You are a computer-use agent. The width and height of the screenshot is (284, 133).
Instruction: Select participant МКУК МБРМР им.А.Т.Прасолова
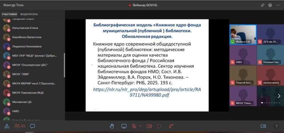tap(32, 84)
